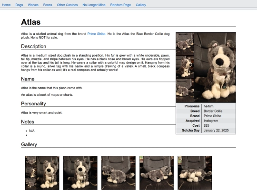The image size is (257, 193).
Task: Open the gallery collage thumbnail of Atlas
Action: pyautogui.click(x=42, y=173)
